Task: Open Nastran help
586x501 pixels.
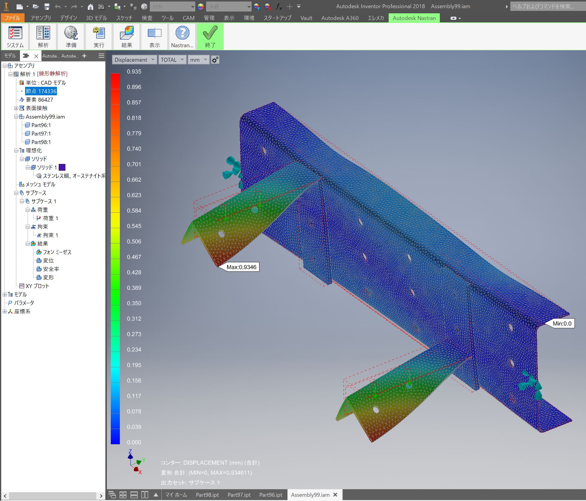Action: pyautogui.click(x=182, y=37)
